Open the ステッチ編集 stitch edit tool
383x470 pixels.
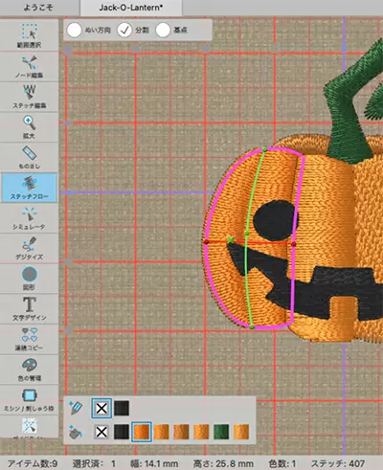(x=29, y=97)
